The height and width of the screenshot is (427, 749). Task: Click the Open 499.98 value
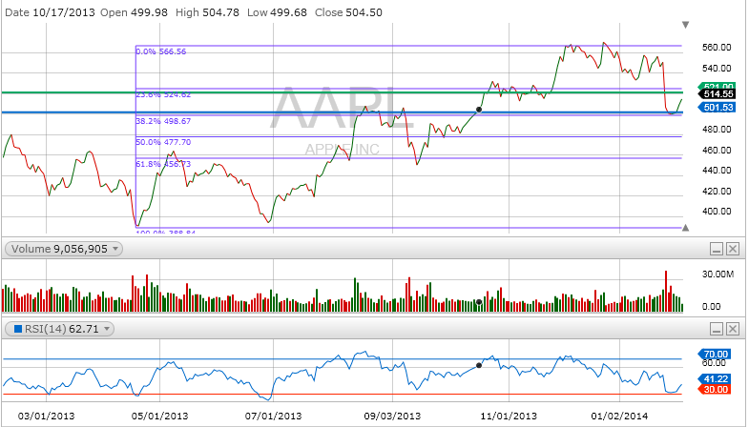149,12
